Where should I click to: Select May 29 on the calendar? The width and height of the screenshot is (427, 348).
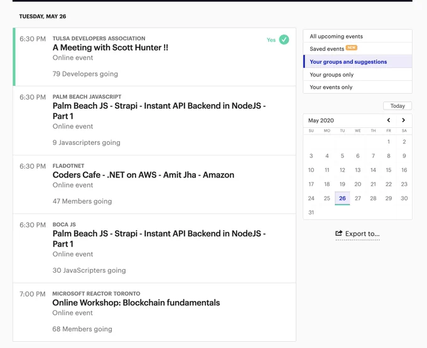click(389, 198)
